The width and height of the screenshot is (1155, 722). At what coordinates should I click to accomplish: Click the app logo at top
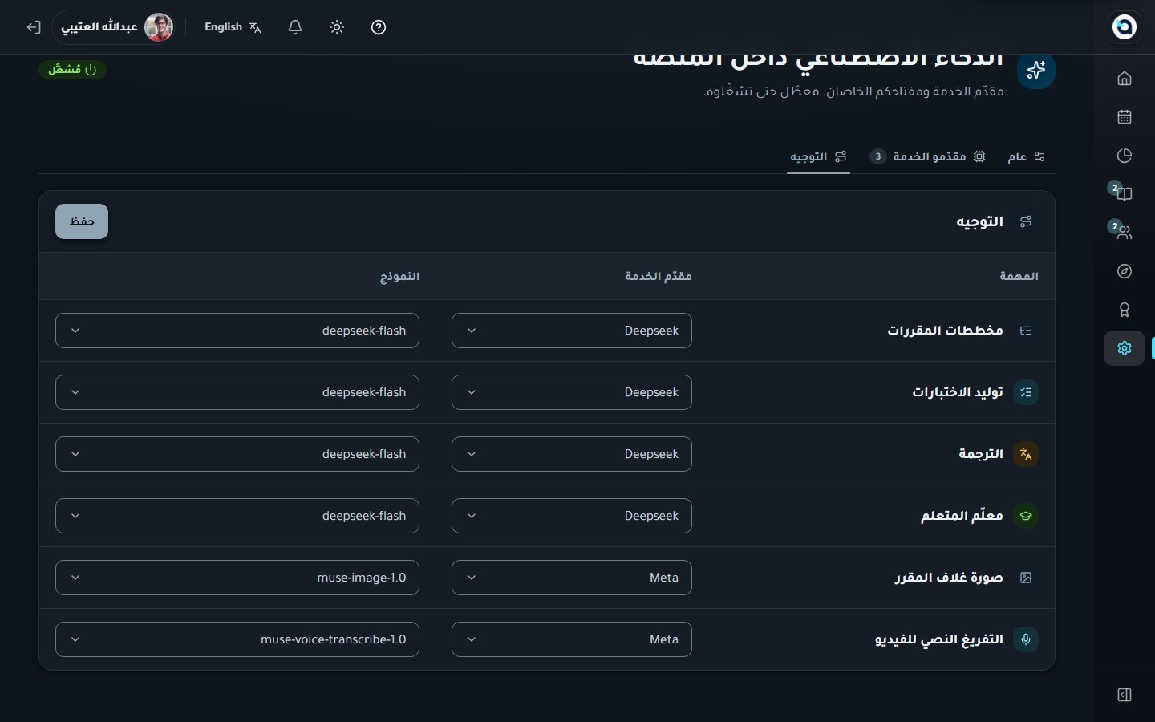tap(1124, 26)
